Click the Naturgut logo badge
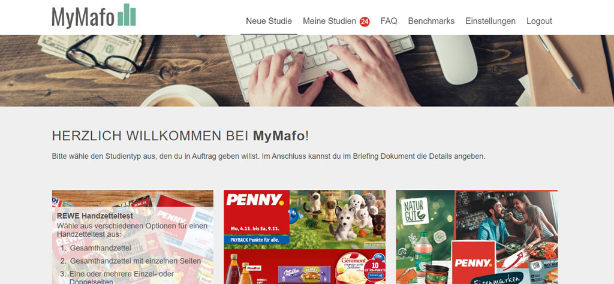Image resolution: width=614 pixels, height=284 pixels. [415, 212]
